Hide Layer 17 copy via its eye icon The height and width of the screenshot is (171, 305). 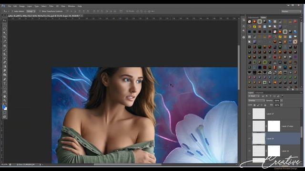pos(250,126)
